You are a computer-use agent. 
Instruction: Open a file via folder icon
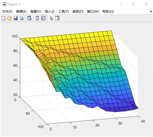click(9, 18)
